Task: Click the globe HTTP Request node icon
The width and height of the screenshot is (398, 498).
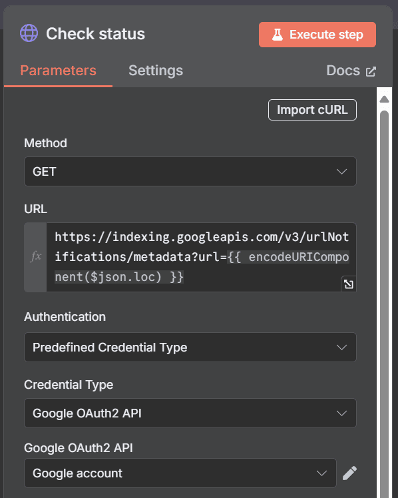Action: point(29,33)
